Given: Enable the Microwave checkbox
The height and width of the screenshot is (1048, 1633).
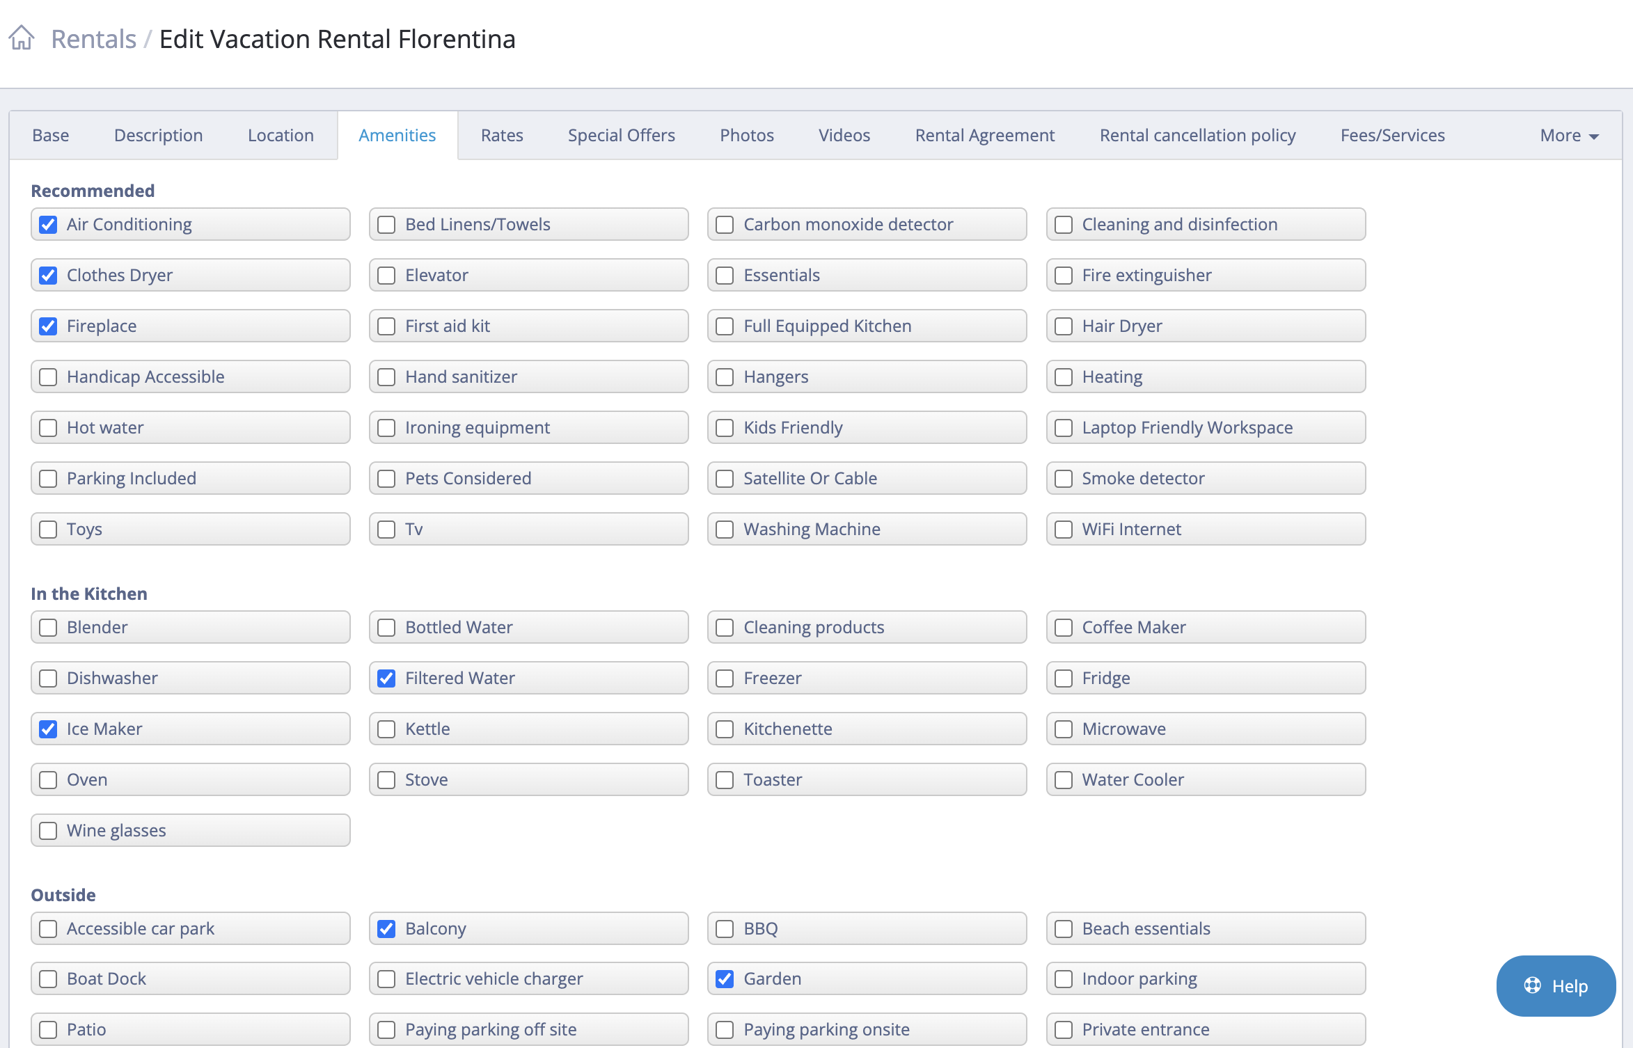Looking at the screenshot, I should click(x=1064, y=729).
